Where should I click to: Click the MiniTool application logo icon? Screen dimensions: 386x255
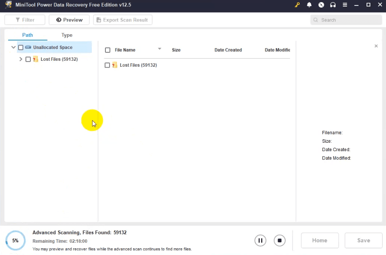pyautogui.click(x=8, y=5)
